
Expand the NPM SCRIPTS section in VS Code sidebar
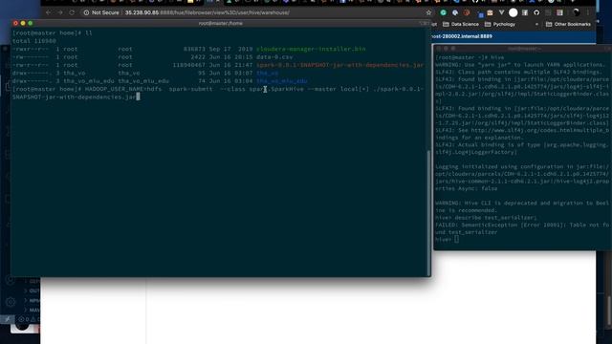point(33,300)
